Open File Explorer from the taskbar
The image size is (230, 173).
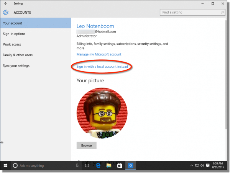(109, 166)
